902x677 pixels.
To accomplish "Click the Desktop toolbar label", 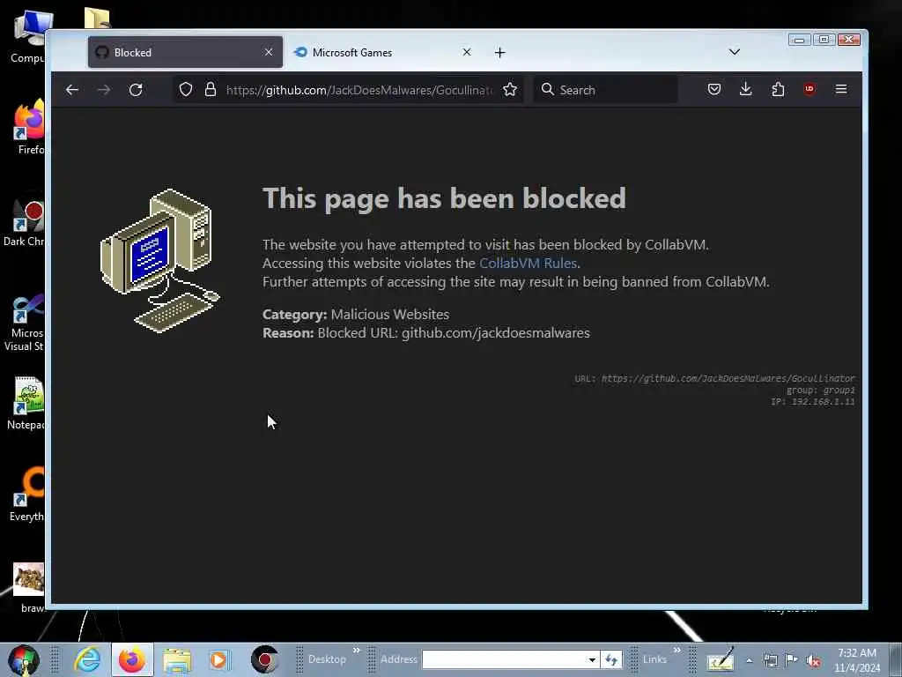I will coord(327,659).
